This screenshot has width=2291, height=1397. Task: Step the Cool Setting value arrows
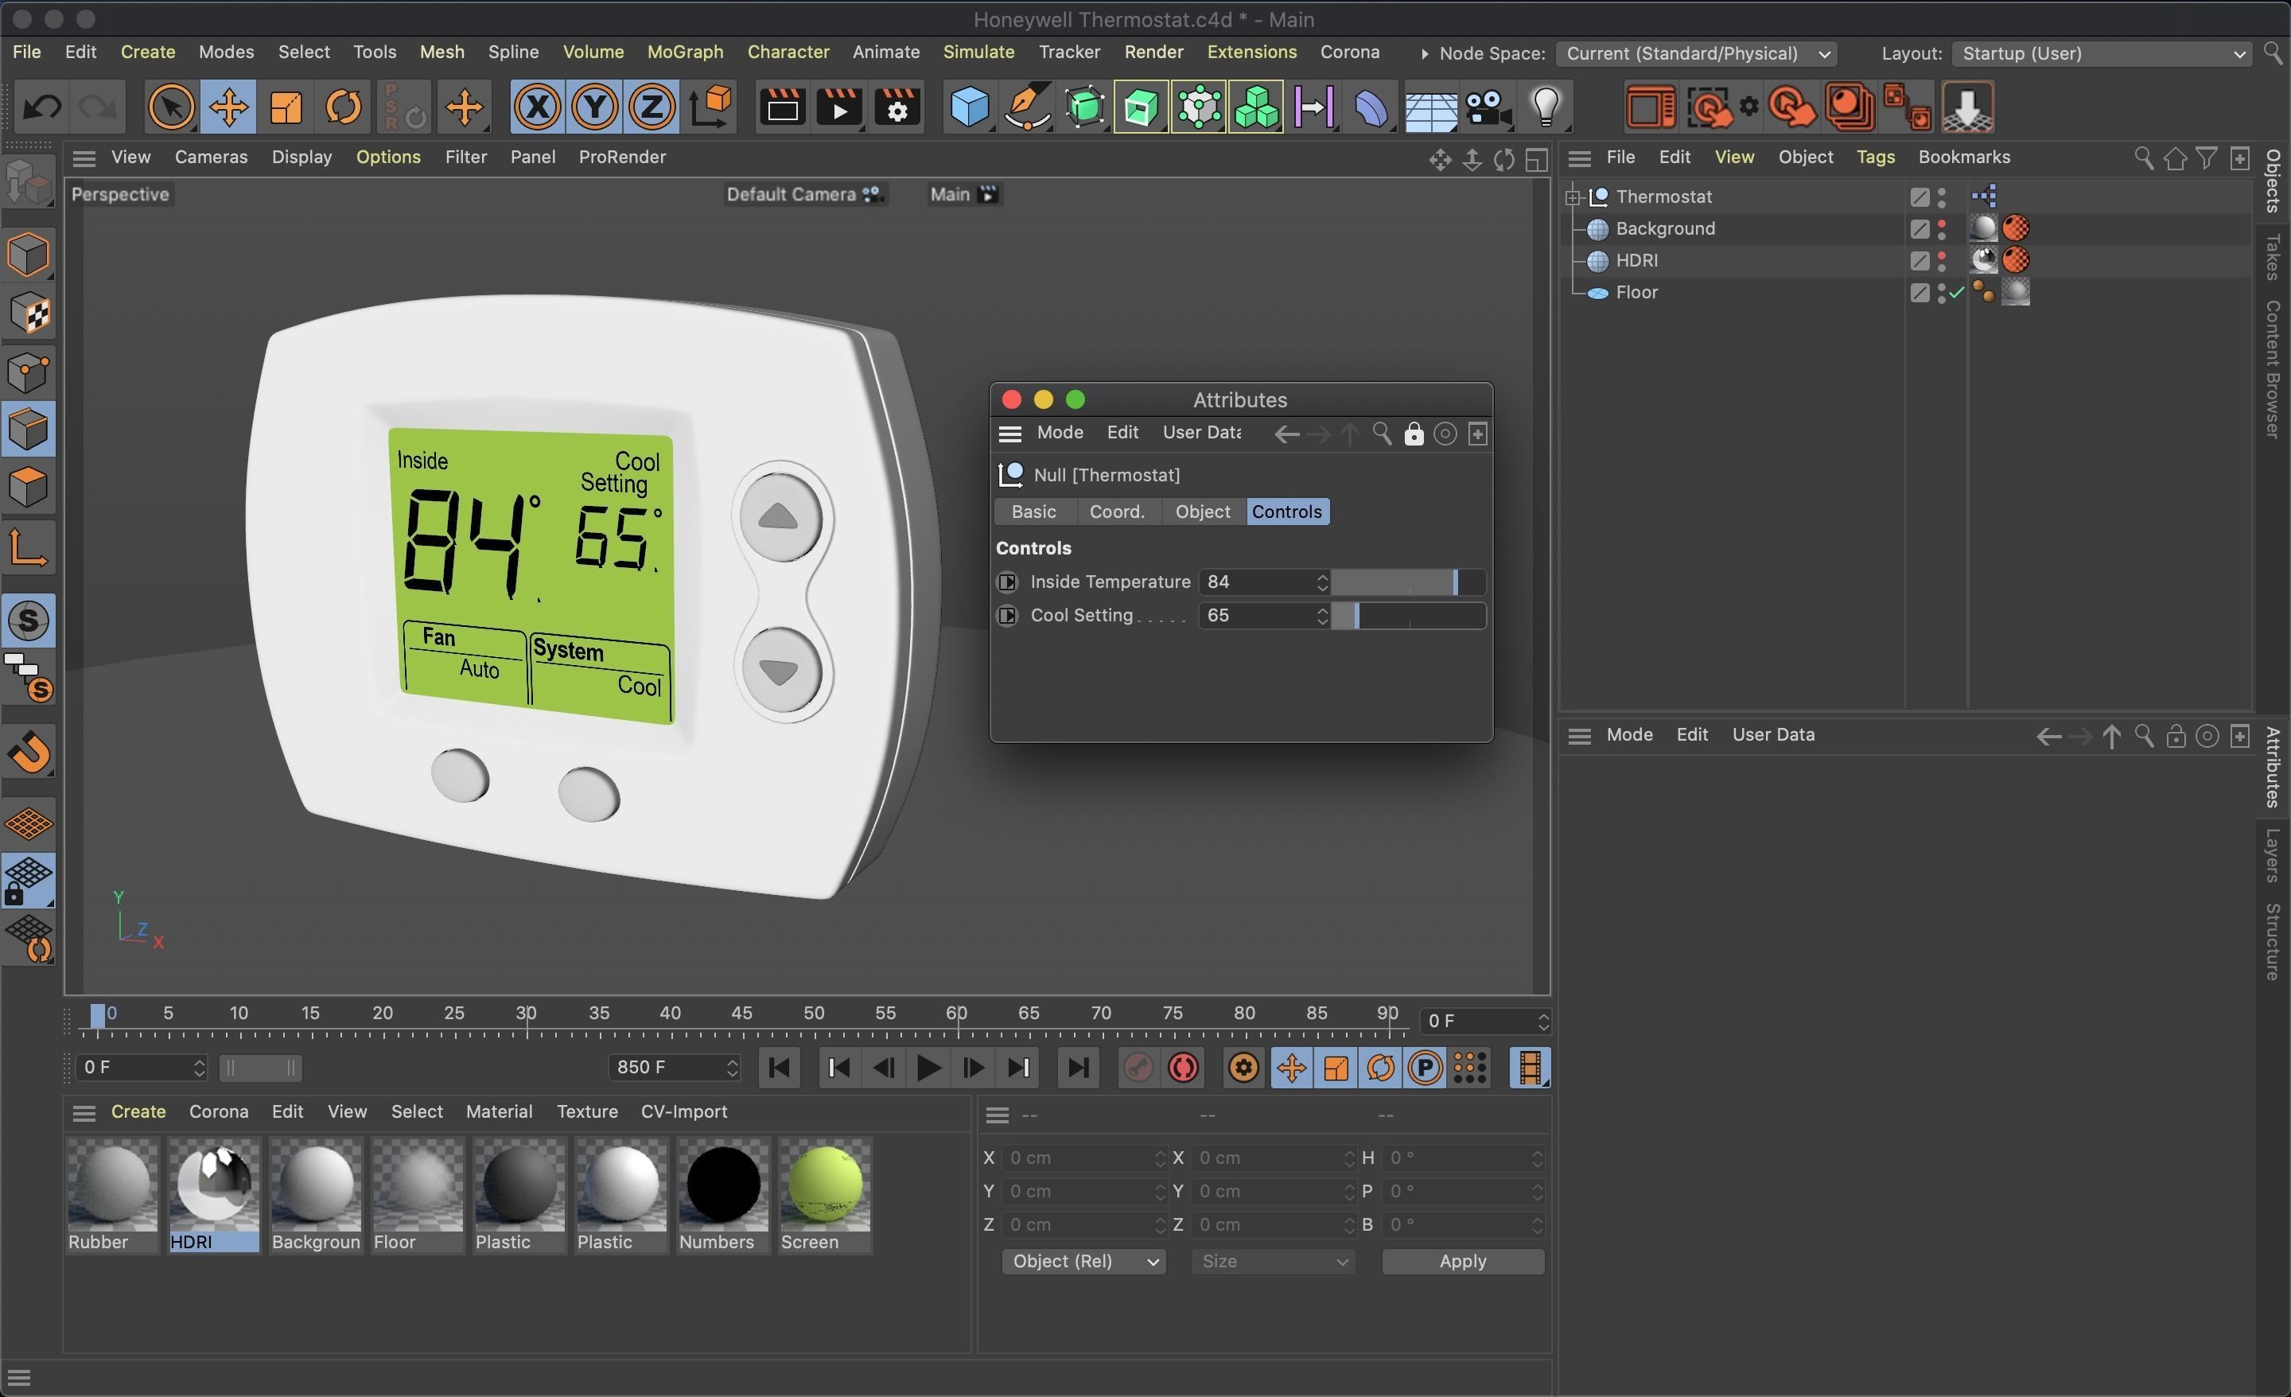1322,616
